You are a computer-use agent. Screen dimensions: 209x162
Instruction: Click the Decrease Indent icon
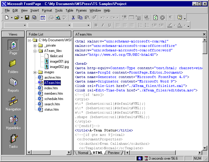(x=154, y=25)
